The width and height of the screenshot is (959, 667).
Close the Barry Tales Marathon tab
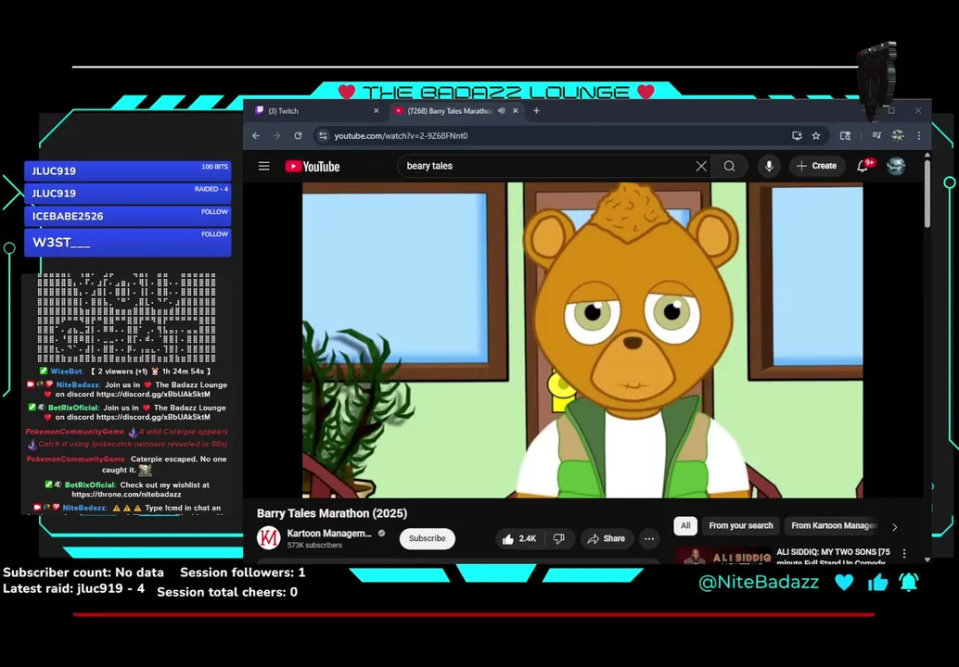pos(516,110)
